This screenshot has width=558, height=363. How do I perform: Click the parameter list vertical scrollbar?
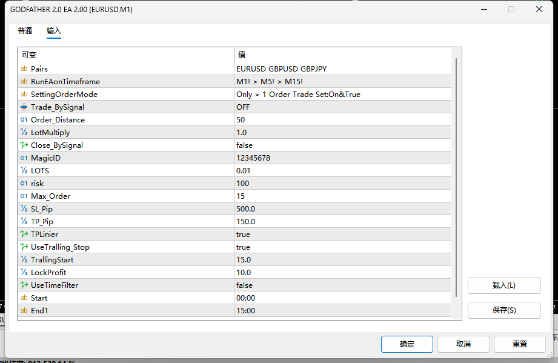[456, 177]
